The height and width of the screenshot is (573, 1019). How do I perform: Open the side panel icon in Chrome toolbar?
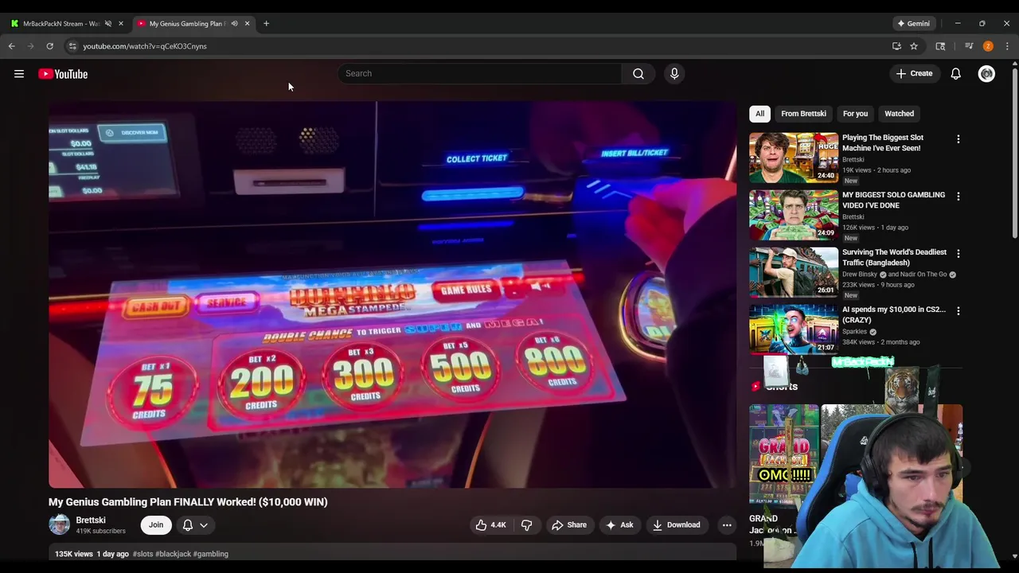point(940,46)
